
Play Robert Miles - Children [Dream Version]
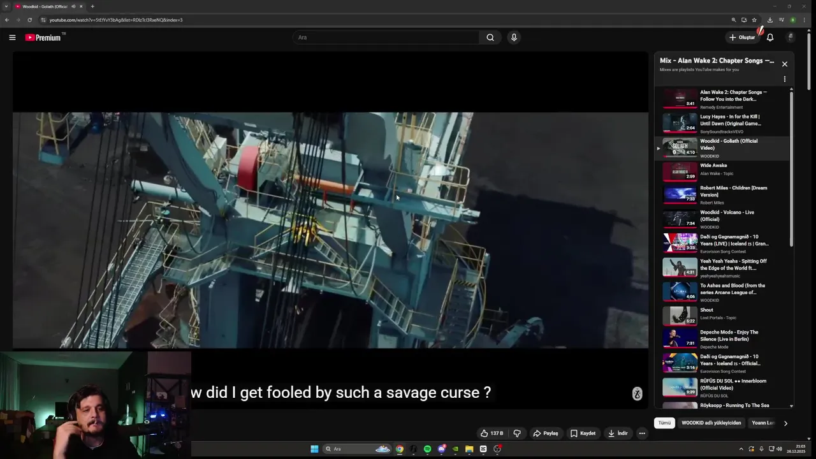click(x=722, y=196)
